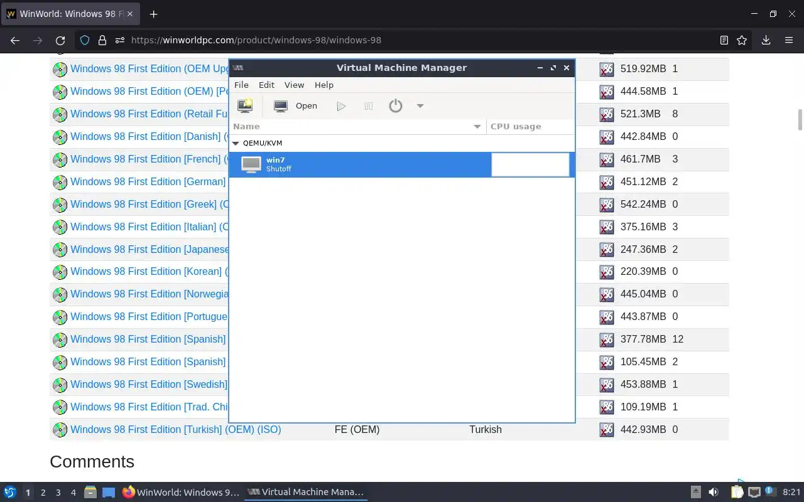This screenshot has width=804, height=502.
Task: Open Windows 98 First Edition [Korean] link
Action: (149, 272)
